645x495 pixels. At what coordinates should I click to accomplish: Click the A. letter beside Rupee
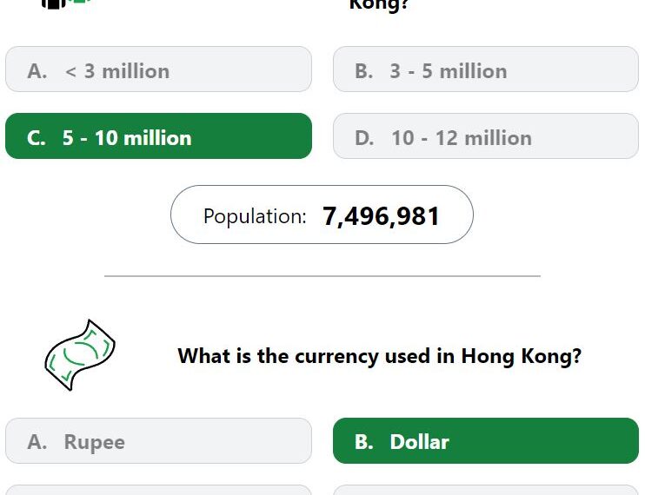(x=37, y=442)
